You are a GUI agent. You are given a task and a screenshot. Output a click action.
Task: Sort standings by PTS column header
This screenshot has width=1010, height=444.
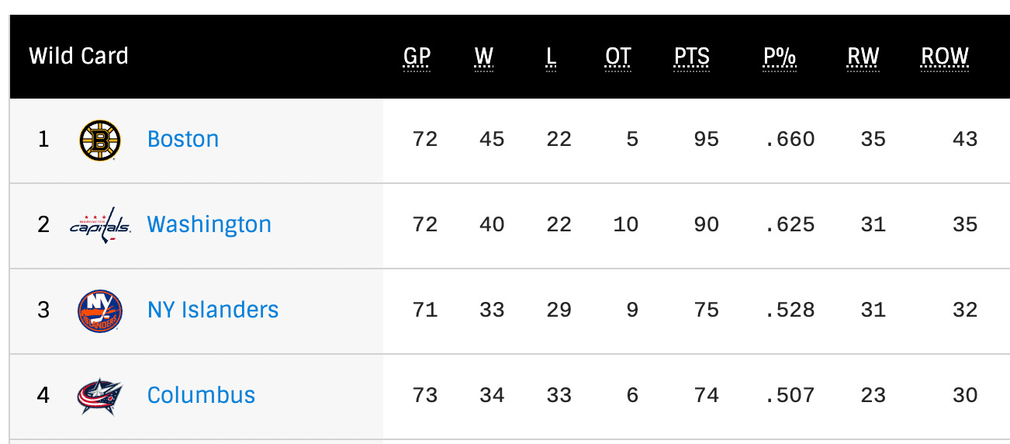click(692, 57)
